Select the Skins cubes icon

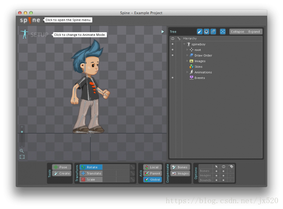tap(192, 66)
